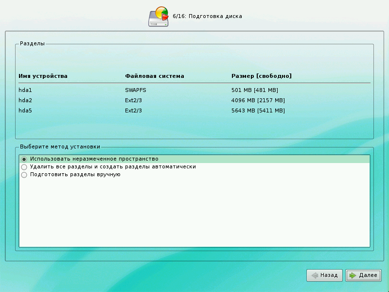Click the 'Файловая система' column header

(x=154, y=76)
